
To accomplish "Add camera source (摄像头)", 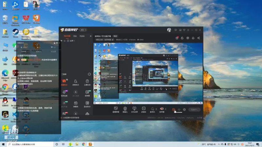I will (x=125, y=110).
